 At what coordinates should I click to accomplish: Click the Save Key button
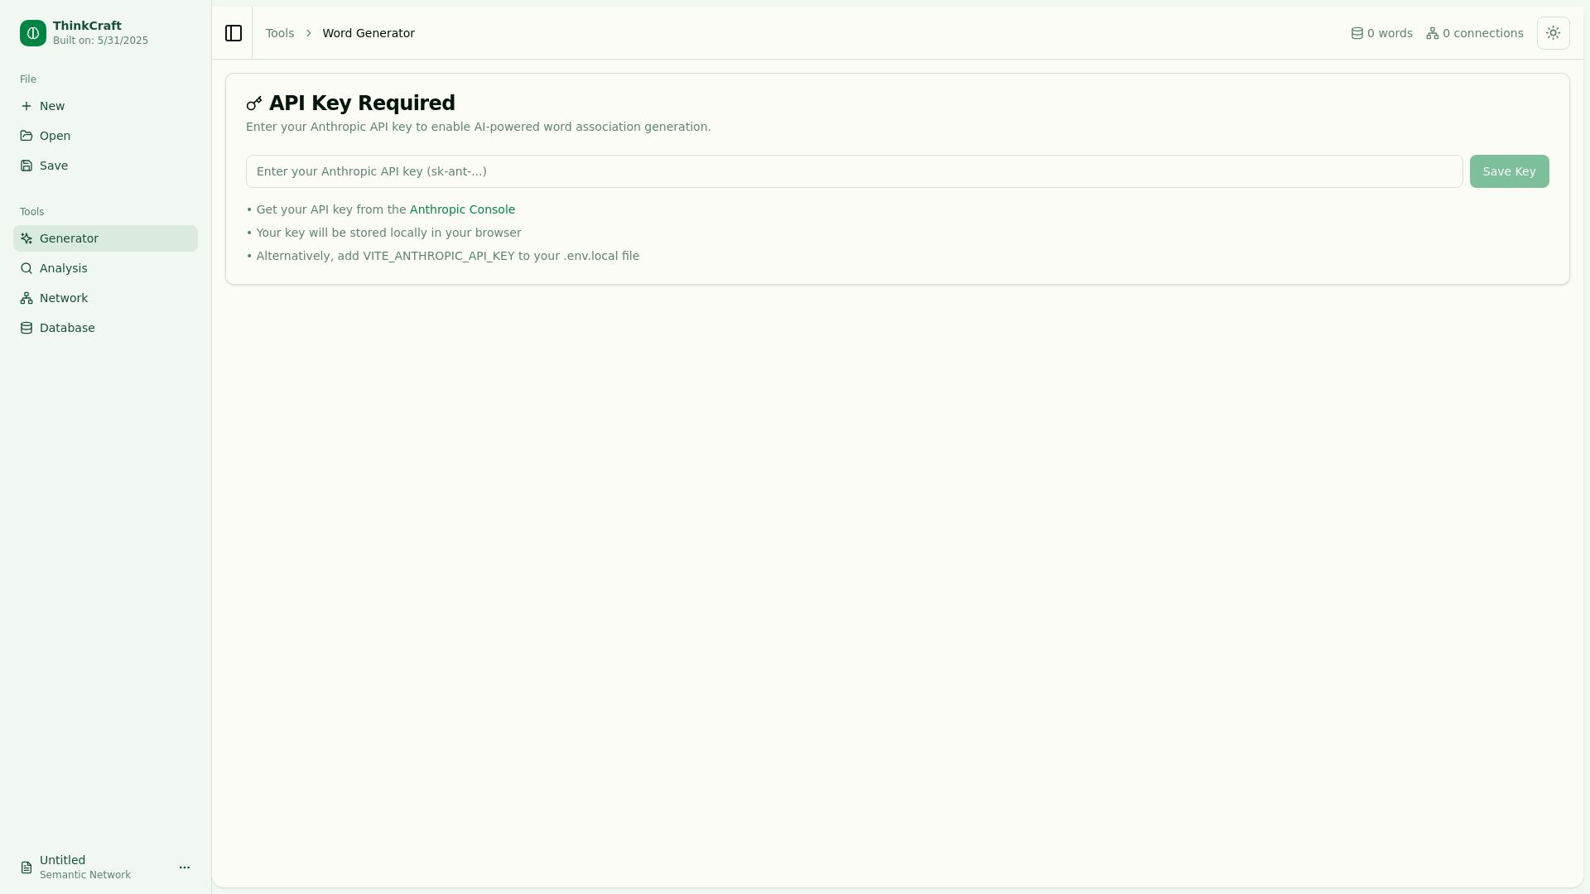coord(1509,171)
